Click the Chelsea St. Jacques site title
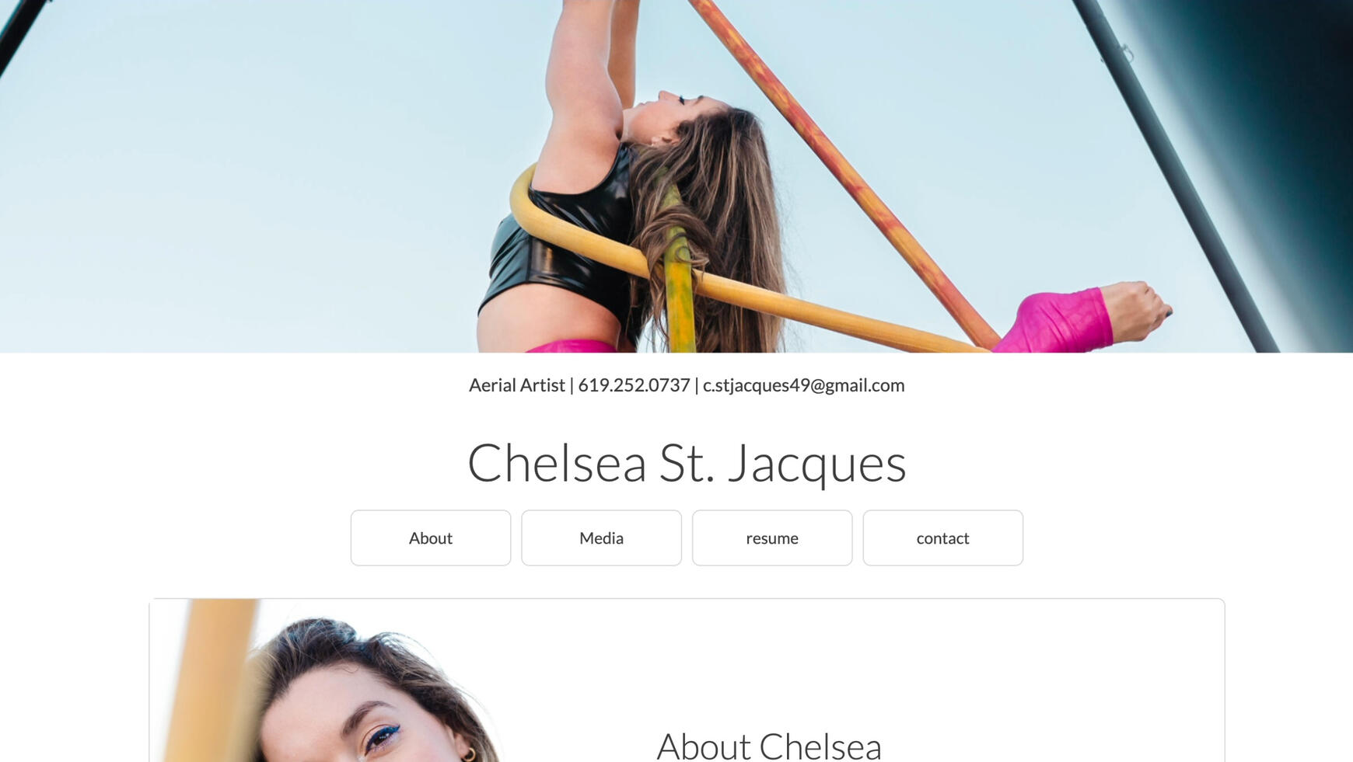 687,463
